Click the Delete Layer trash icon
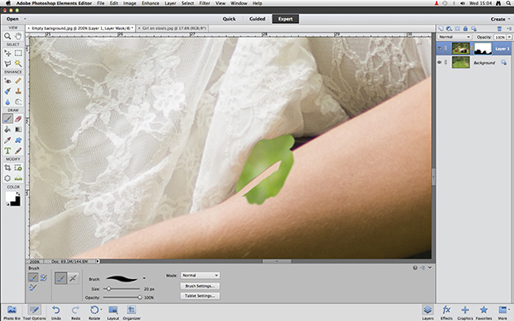 (499, 28)
